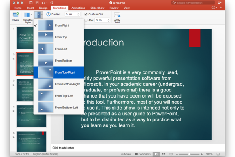Click English (United States) language indicator
The image size is (235, 157).
click(x=45, y=154)
